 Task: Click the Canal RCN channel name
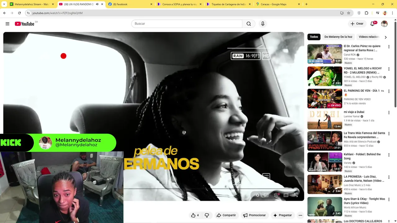[350, 55]
